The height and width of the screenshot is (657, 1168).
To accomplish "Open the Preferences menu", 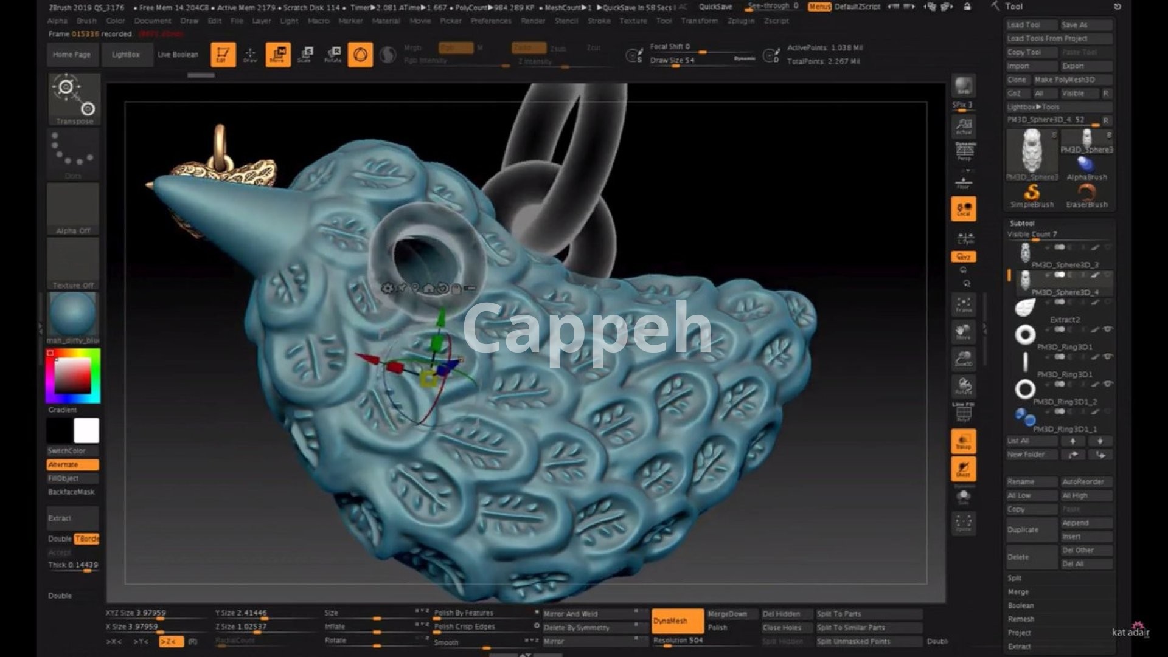I will point(490,21).
